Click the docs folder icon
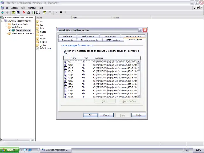Viewport: 204px width, 153px height. pyautogui.click(x=38, y=28)
